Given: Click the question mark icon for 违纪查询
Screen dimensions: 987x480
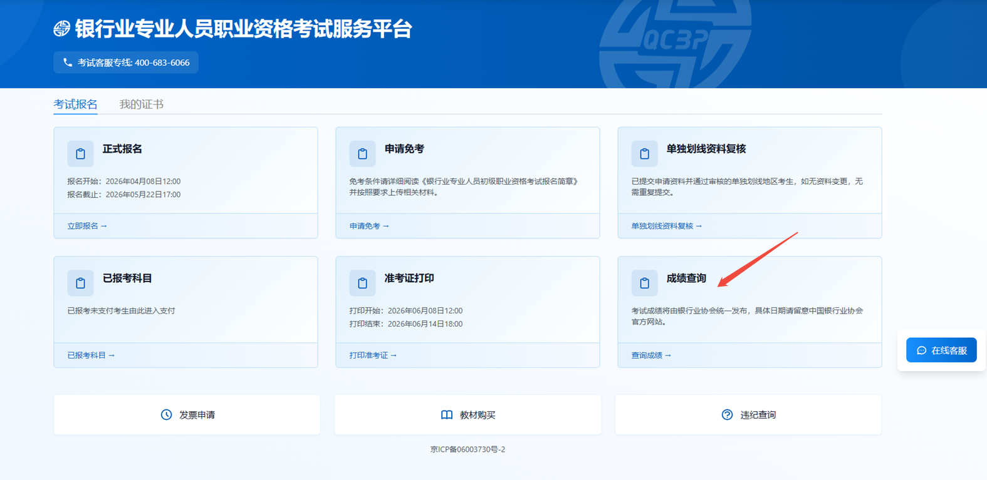Looking at the screenshot, I should pyautogui.click(x=727, y=415).
